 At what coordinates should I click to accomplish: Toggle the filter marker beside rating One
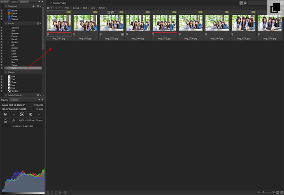pos(2,77)
